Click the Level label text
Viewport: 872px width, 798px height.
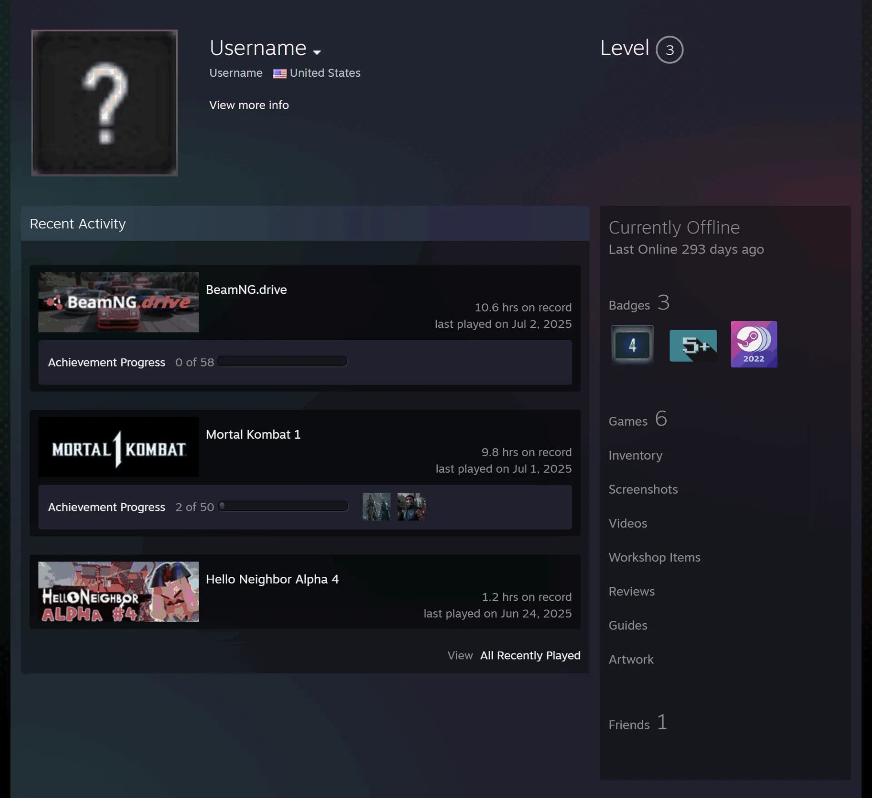(x=624, y=48)
